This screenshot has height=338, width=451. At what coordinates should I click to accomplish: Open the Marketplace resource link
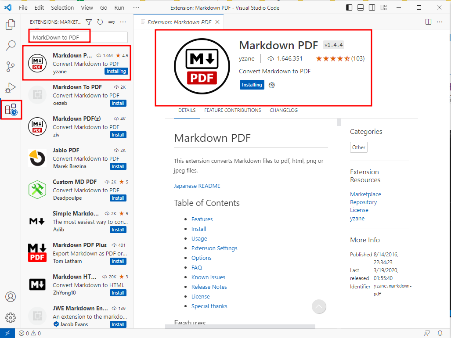(365, 194)
